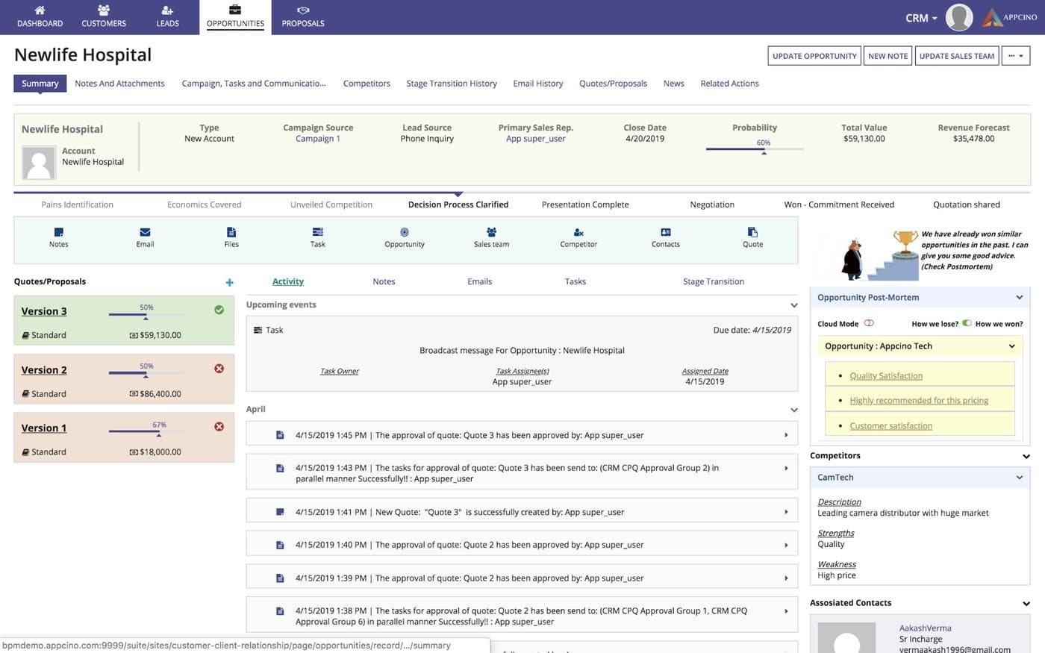Open the Competitors tab
Viewport: 1045px width, 653px height.
pos(366,84)
